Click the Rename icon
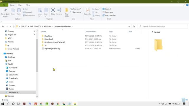 coord(59,10)
